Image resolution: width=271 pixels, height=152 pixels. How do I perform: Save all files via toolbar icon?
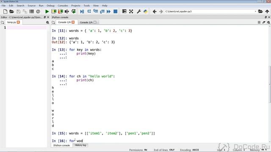click(x=25, y=11)
